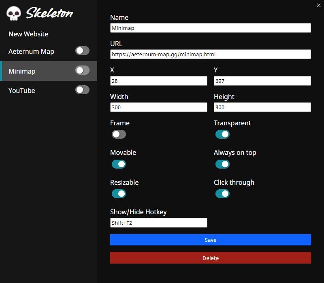Disable the Click through toggle

[222, 194]
